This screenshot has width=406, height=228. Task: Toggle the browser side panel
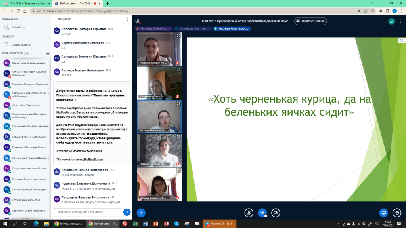click(388, 11)
